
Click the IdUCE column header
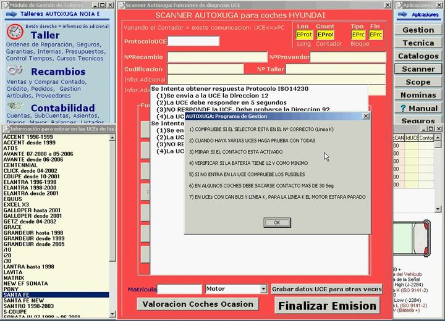pyautogui.click(x=411, y=138)
